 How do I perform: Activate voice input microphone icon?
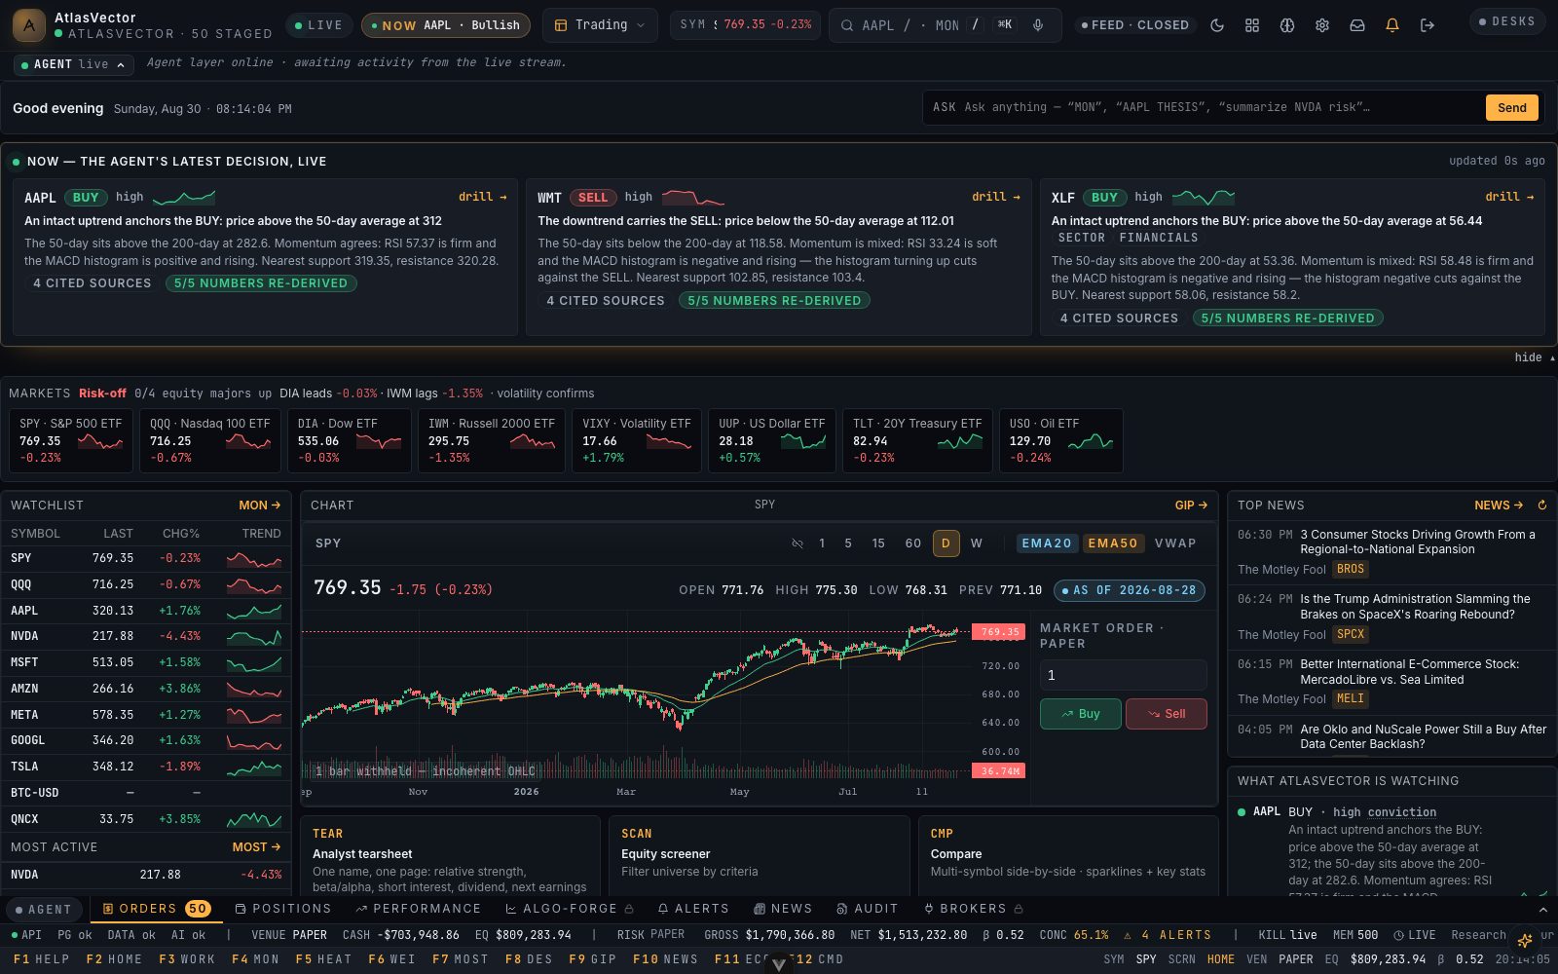coord(1038,25)
